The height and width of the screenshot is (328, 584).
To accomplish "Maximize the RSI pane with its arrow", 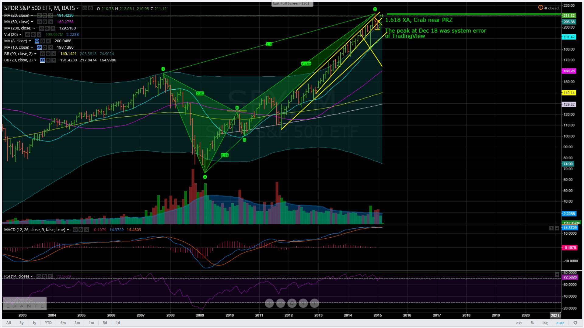I will (557, 275).
